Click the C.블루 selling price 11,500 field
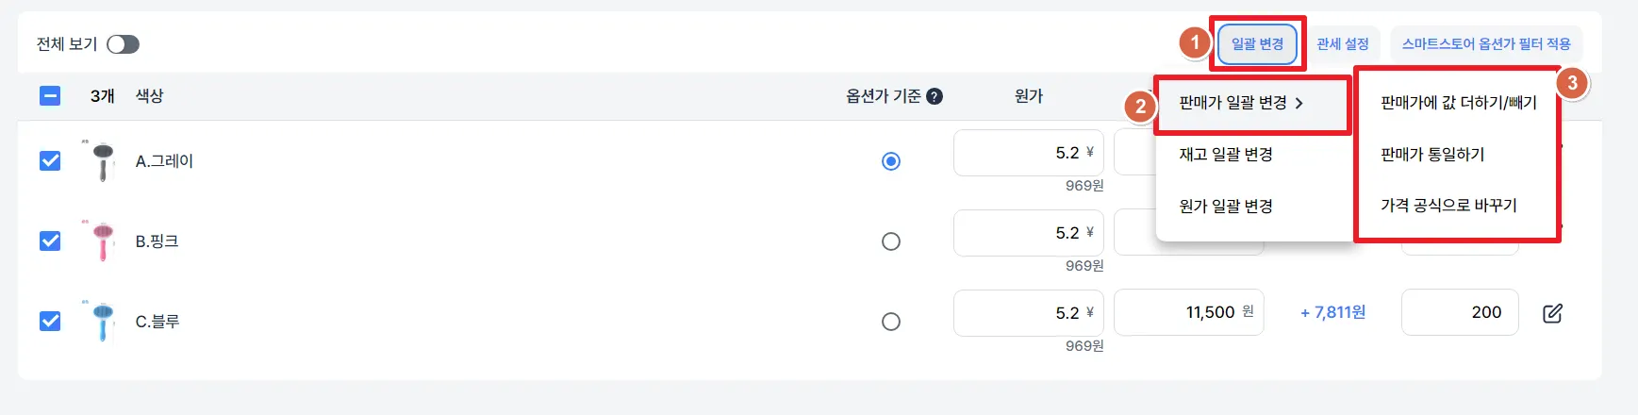The height and width of the screenshot is (415, 1638). click(x=1188, y=312)
